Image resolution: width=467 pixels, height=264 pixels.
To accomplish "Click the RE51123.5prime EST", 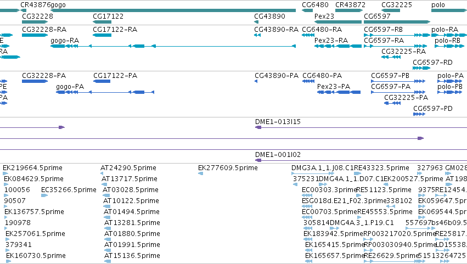I will click(x=358, y=195).
